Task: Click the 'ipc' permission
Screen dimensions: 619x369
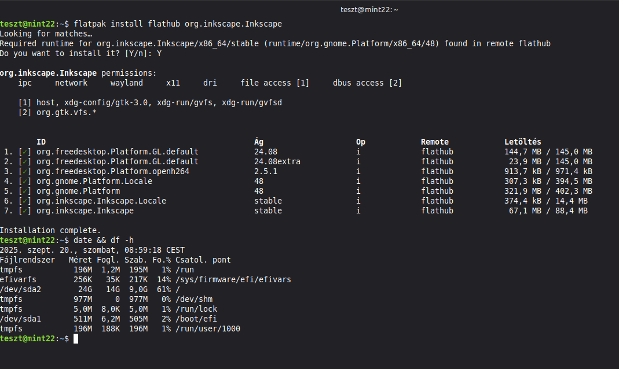Action: click(25, 83)
